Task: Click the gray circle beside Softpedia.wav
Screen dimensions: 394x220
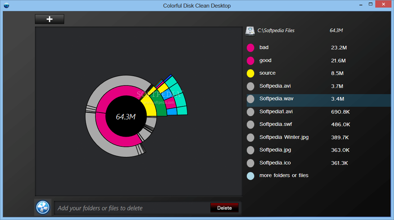Action: (x=251, y=99)
